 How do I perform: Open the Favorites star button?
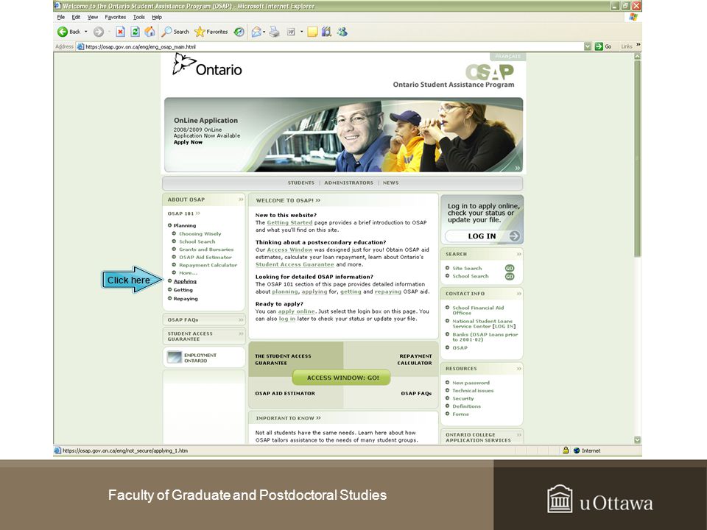[x=211, y=32]
